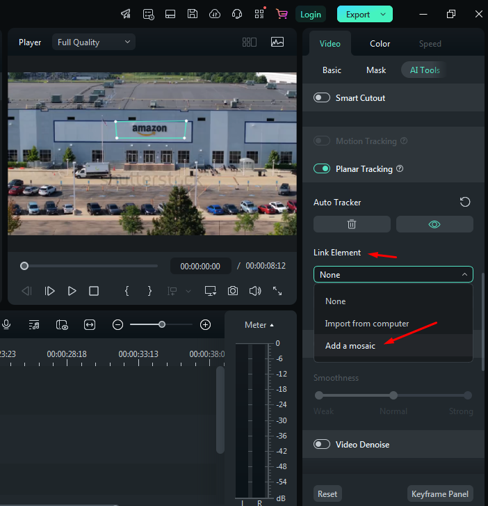Play the video preview
The height and width of the screenshot is (506, 488).
point(72,291)
